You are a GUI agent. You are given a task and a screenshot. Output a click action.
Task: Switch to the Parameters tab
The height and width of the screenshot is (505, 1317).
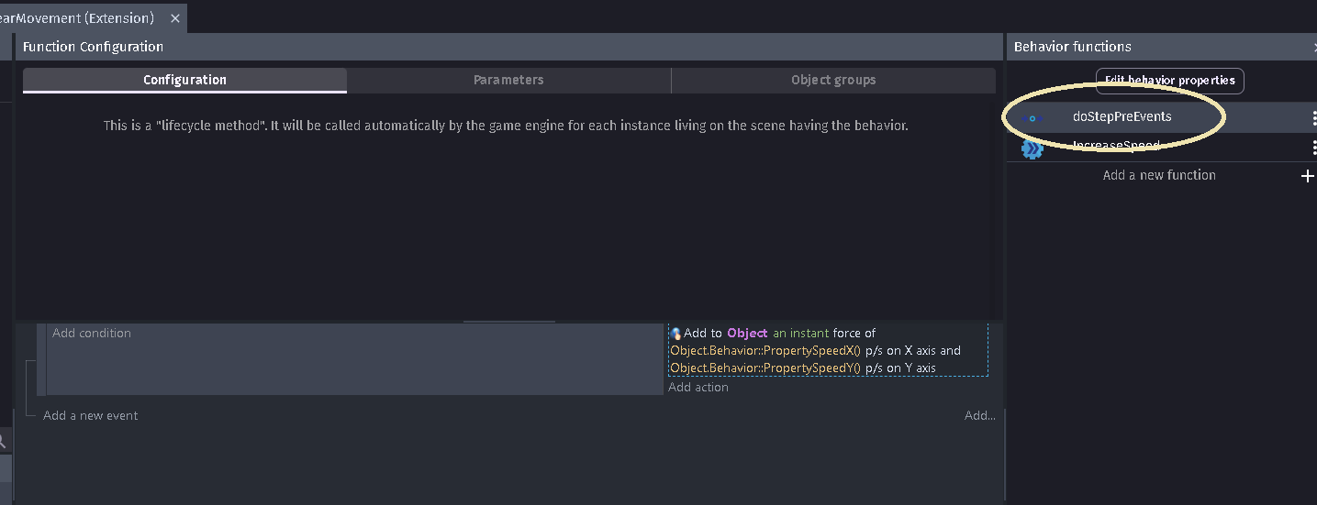508,80
